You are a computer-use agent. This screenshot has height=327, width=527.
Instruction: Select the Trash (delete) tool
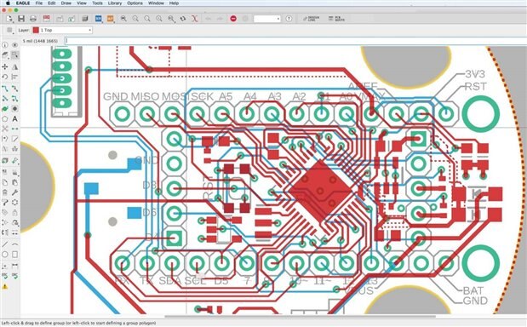(5, 192)
